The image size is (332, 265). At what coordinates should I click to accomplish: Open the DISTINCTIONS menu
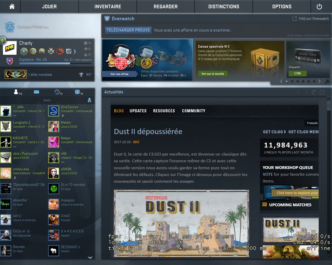tap(224, 6)
